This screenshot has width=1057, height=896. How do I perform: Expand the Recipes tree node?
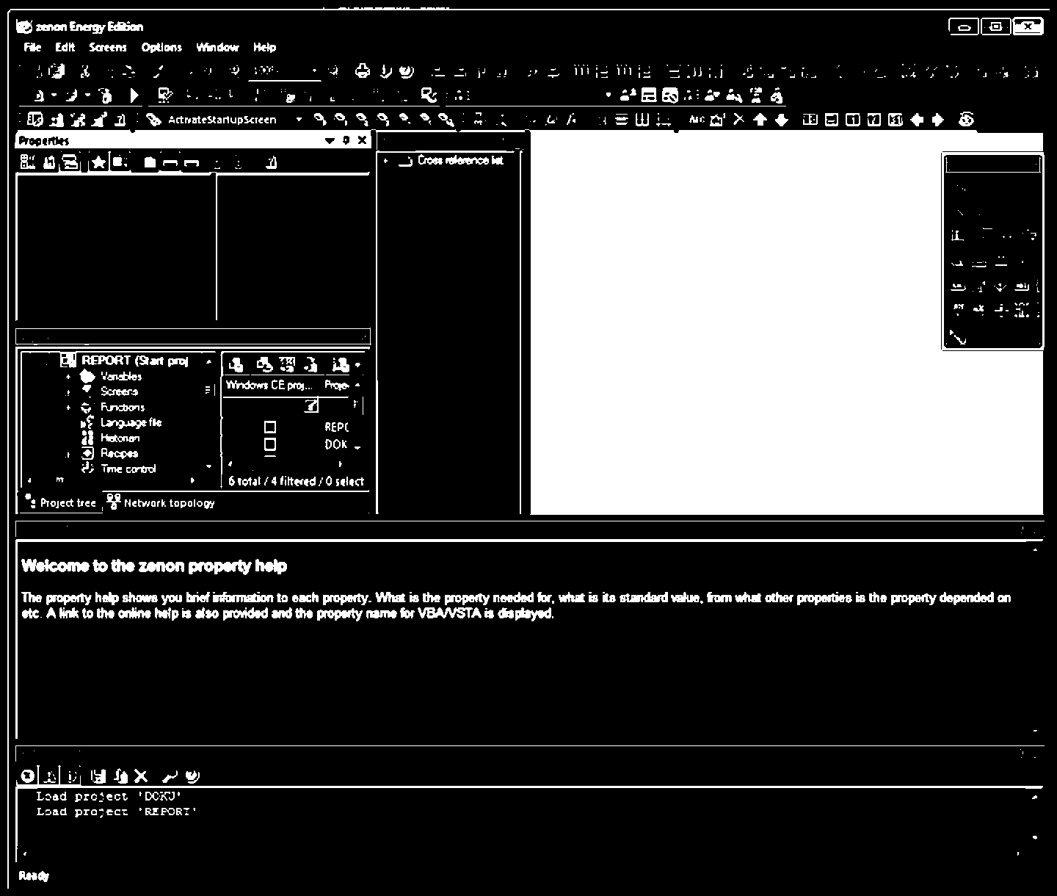tap(68, 454)
